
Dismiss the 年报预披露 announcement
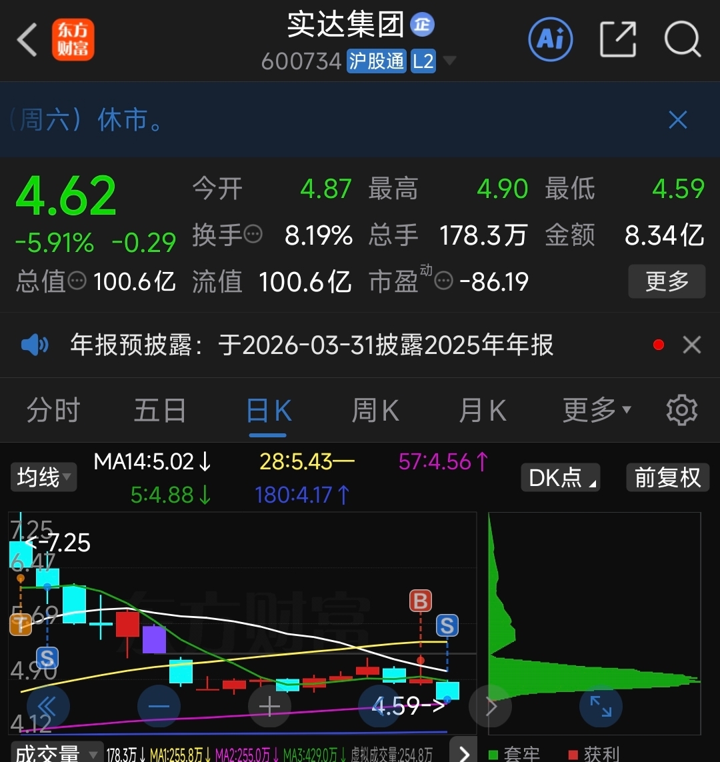(x=692, y=345)
